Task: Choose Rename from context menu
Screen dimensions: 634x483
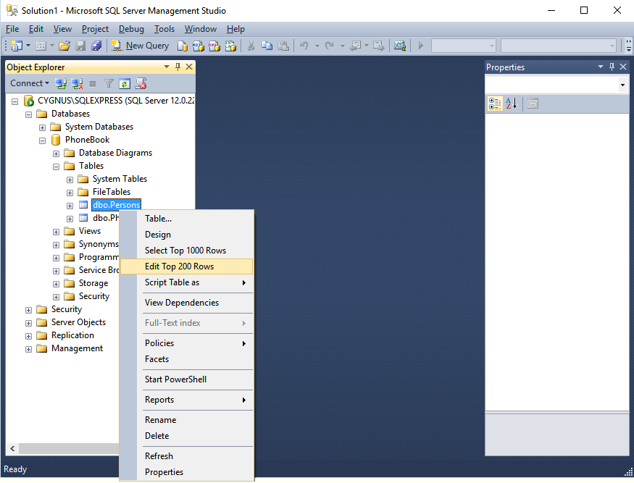Action: pyautogui.click(x=187, y=420)
